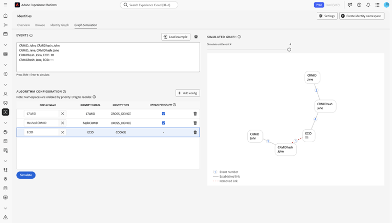Switch to Identity Graph tab
The width and height of the screenshot is (392, 223).
pyautogui.click(x=60, y=25)
